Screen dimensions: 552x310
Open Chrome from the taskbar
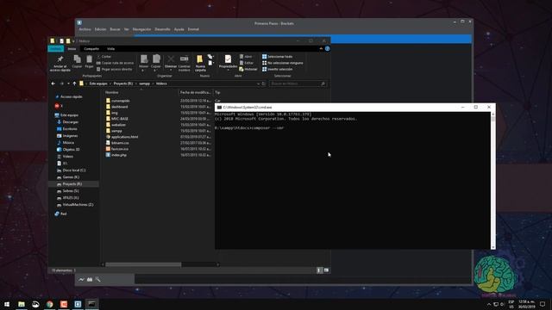pos(50,304)
